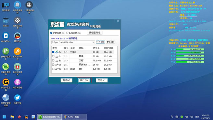Open the Tencent QQ desktop icon
This screenshot has height=120, width=213.
point(18,37)
